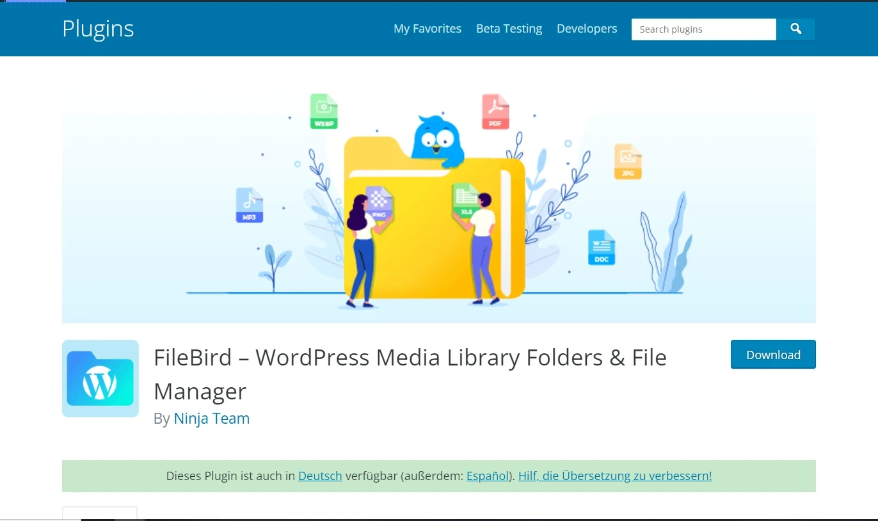
Task: Click the search magnifier icon button
Action: [795, 29]
